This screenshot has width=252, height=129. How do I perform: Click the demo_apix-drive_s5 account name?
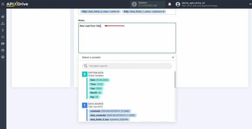click(193, 3)
